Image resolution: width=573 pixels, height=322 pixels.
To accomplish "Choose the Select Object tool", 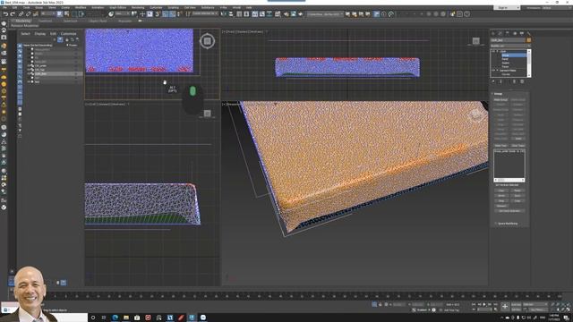I will (x=60, y=14).
